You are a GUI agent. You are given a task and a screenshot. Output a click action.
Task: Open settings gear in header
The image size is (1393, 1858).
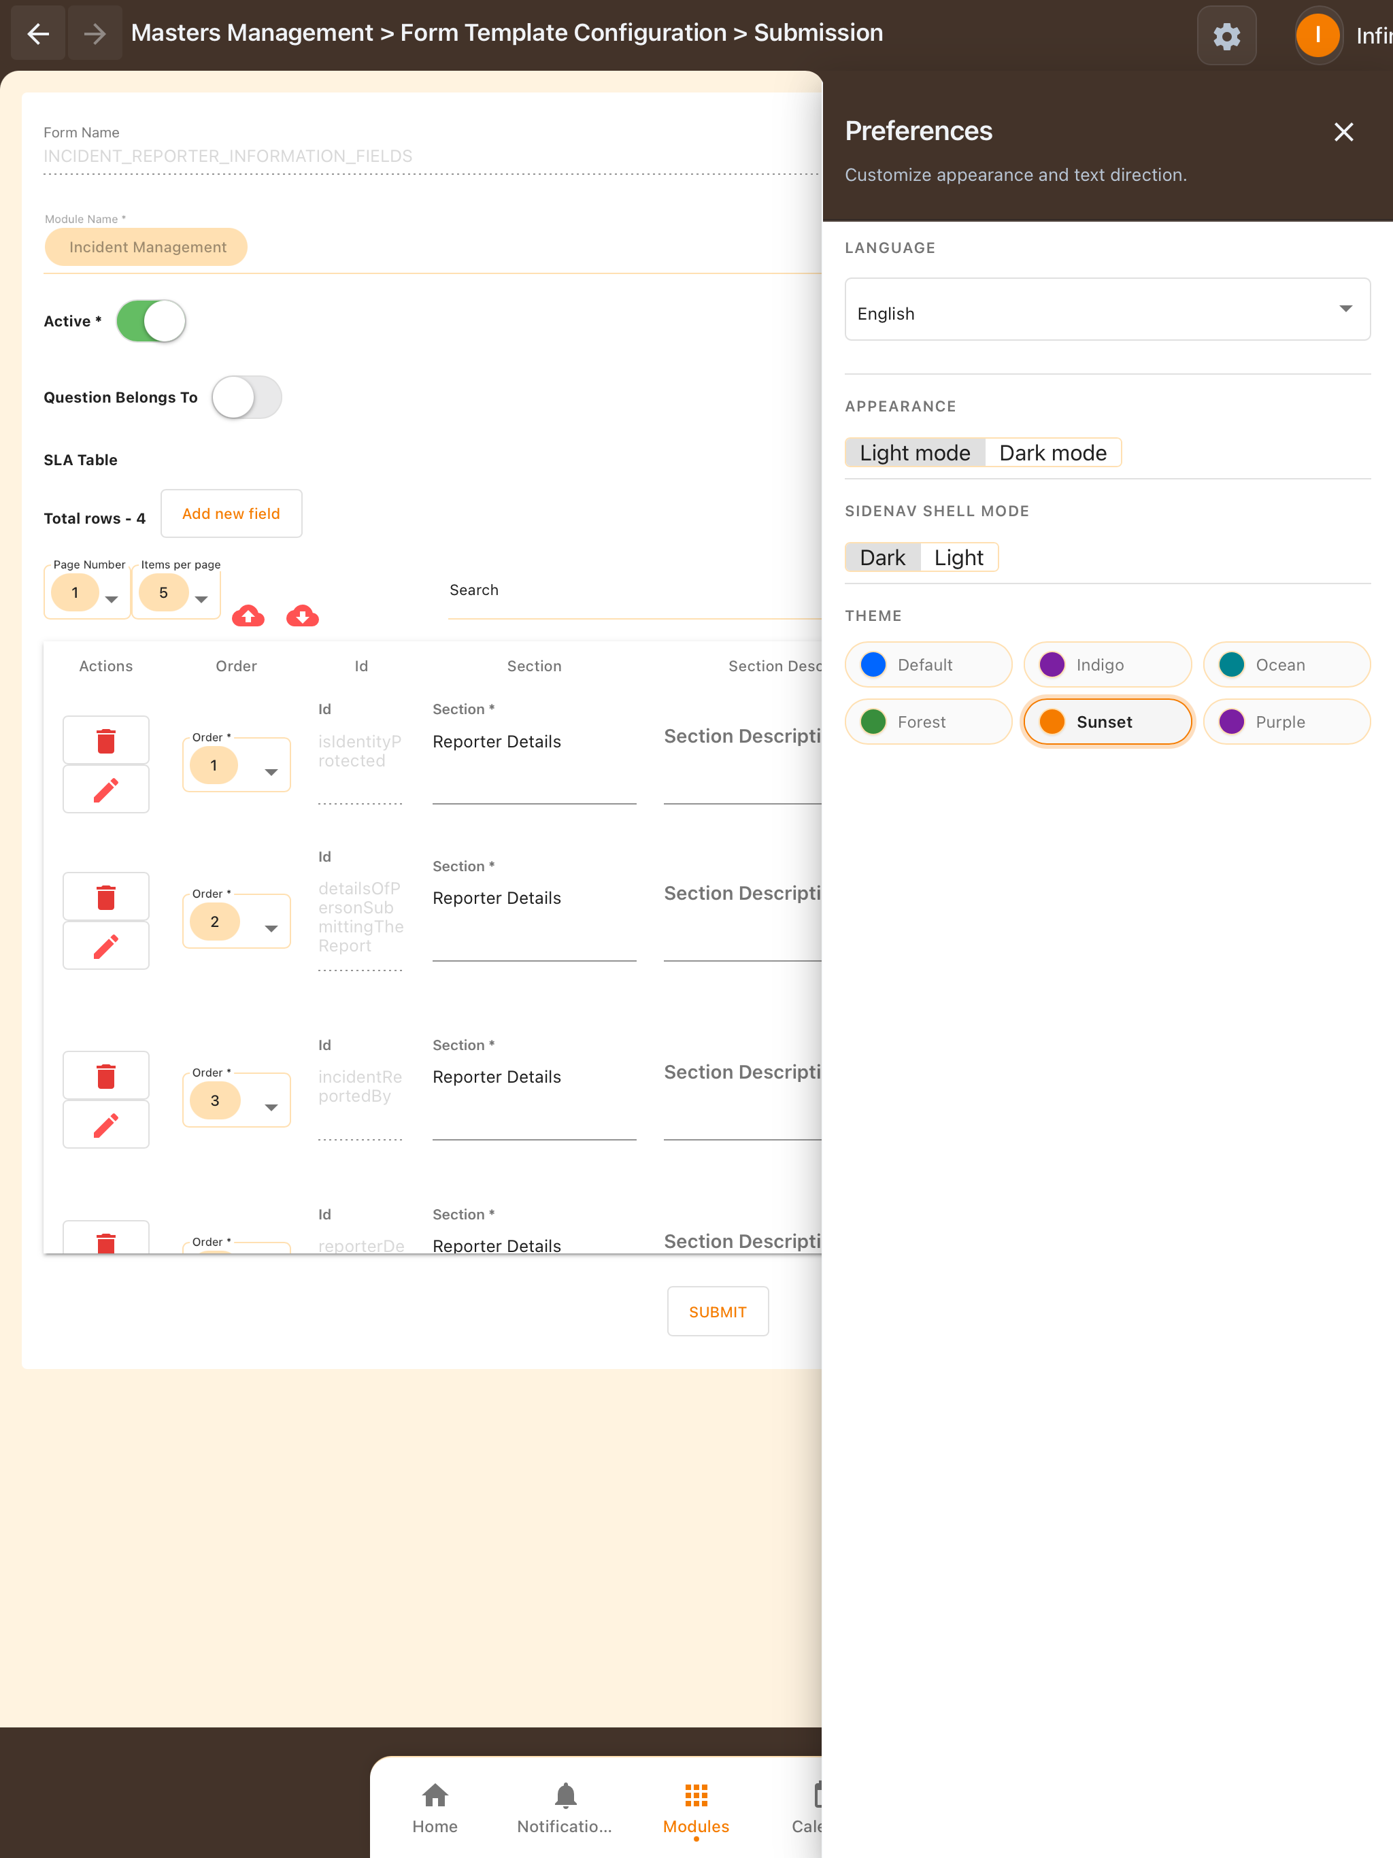[1226, 35]
